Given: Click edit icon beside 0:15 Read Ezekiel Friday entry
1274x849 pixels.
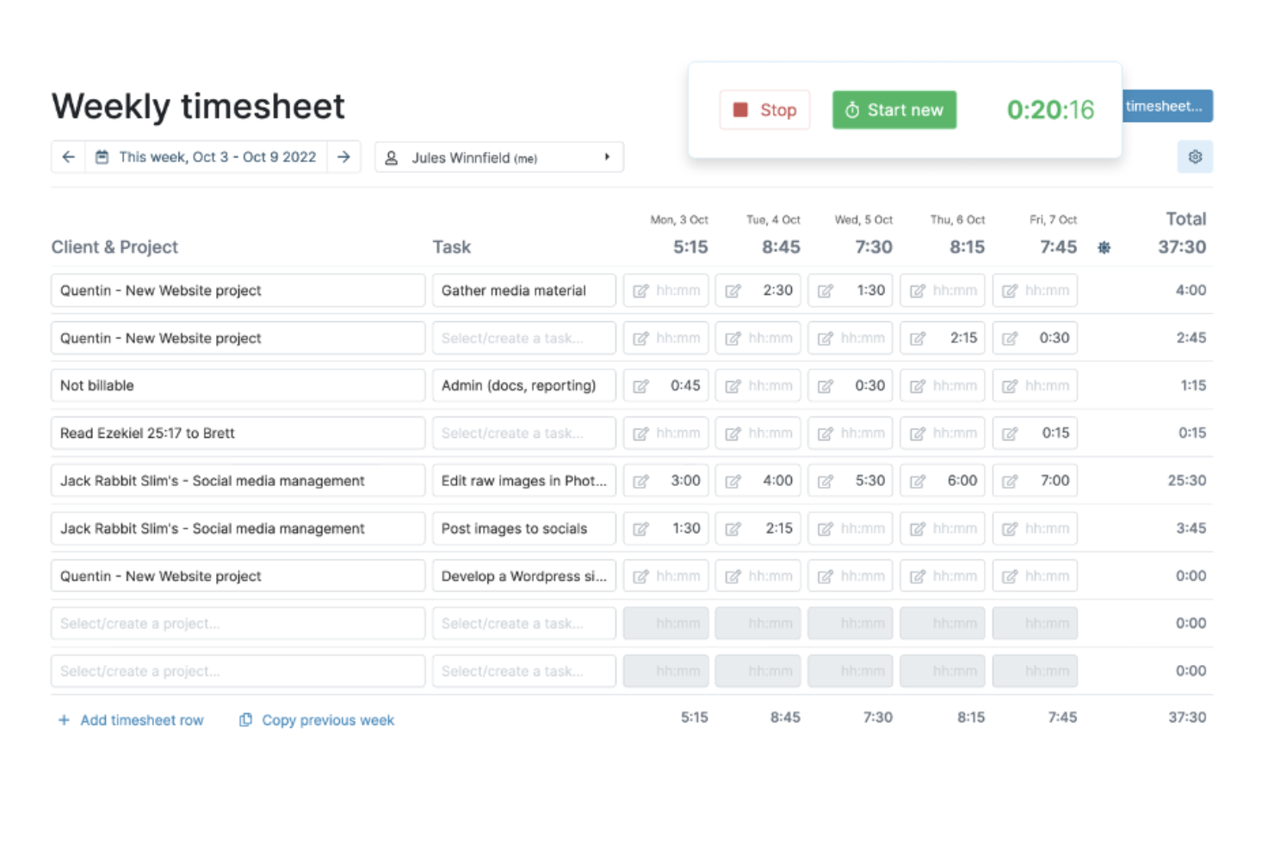Looking at the screenshot, I should (1010, 434).
